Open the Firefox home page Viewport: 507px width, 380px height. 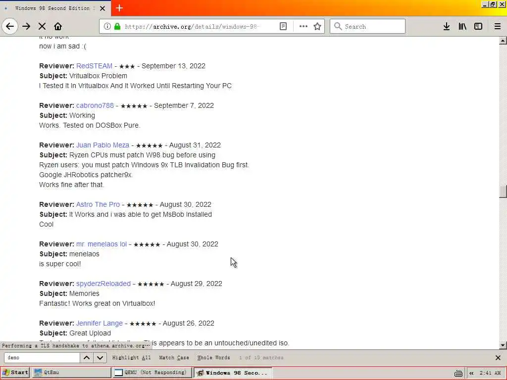(58, 26)
